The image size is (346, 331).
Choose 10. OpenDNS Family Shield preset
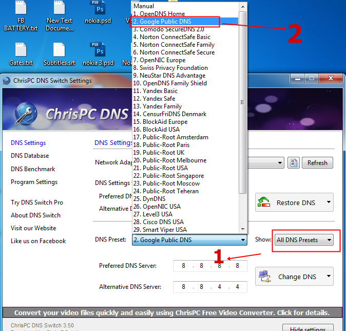[185, 83]
